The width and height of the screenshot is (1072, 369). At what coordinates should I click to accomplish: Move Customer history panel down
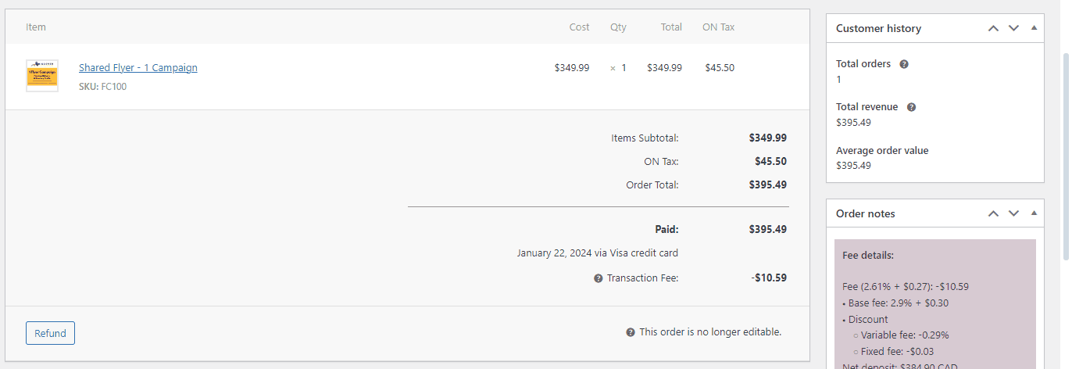click(x=1013, y=28)
